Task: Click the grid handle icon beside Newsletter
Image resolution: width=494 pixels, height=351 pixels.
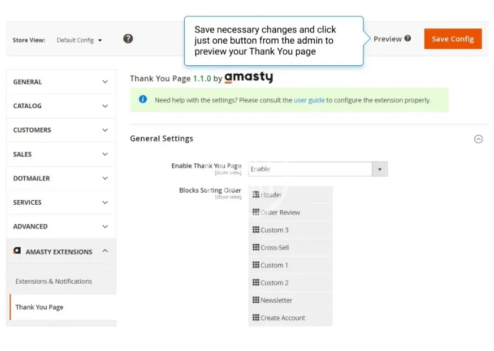Action: (256, 300)
